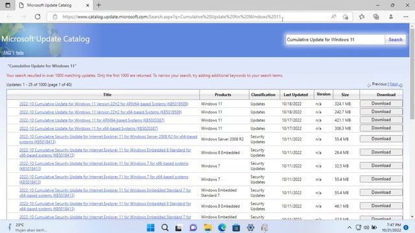Open the Collections icon
The height and width of the screenshot is (233, 415).
coord(376,17)
